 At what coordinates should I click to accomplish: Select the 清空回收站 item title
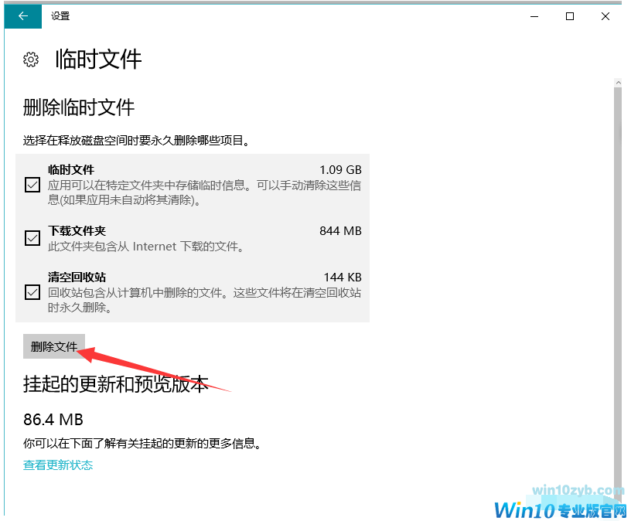(x=77, y=278)
